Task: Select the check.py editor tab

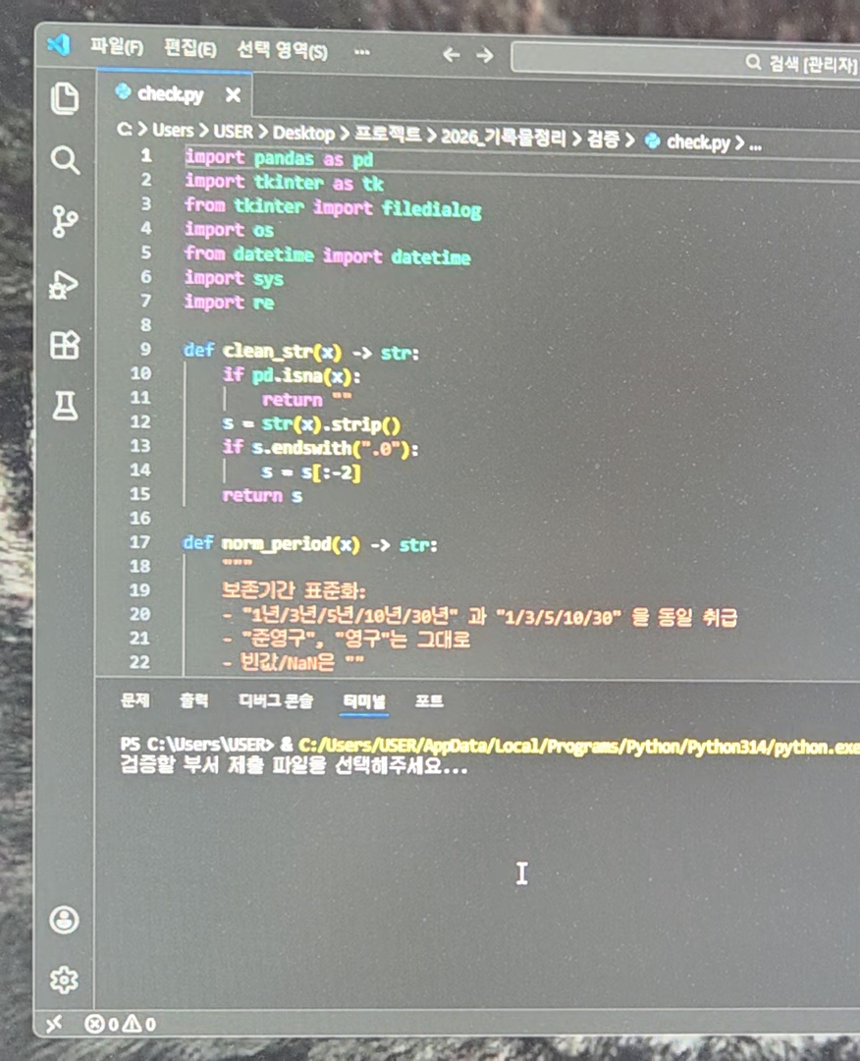Action: click(175, 93)
